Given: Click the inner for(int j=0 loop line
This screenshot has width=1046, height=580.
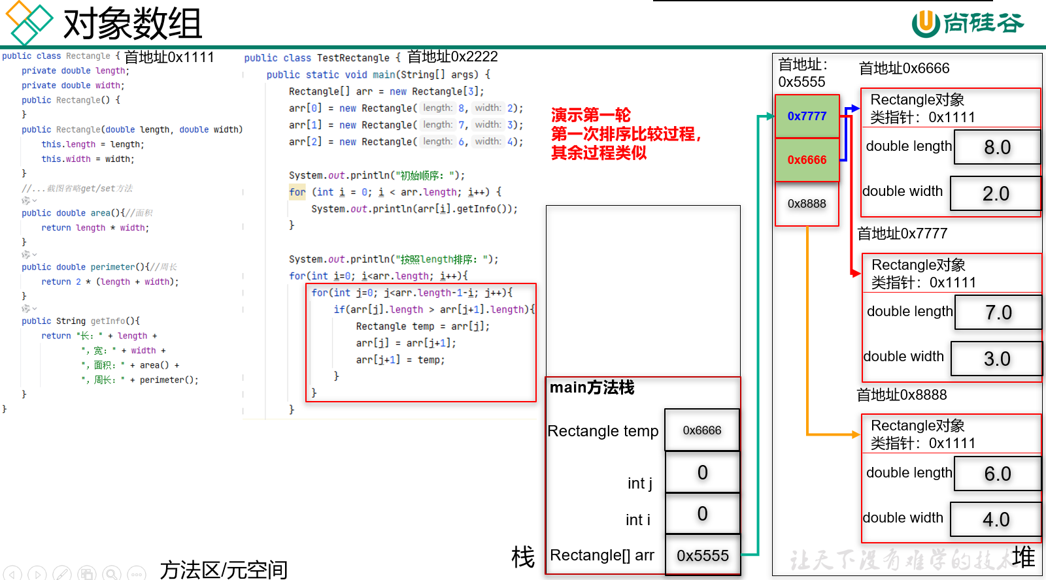Looking at the screenshot, I should pyautogui.click(x=412, y=293).
